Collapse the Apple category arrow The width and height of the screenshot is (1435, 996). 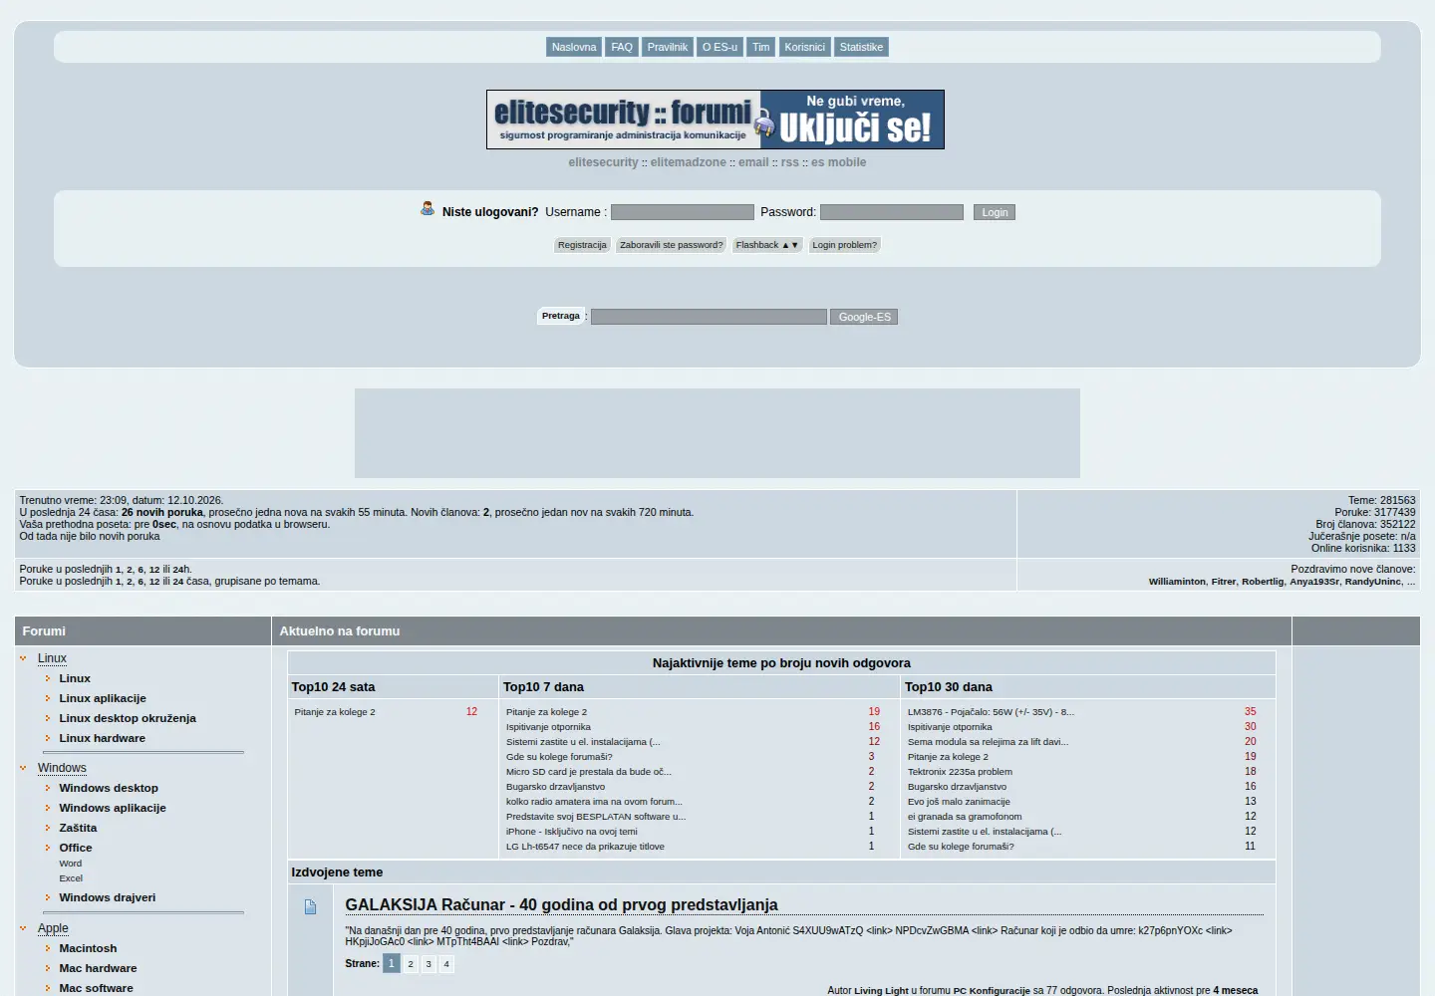click(x=23, y=928)
